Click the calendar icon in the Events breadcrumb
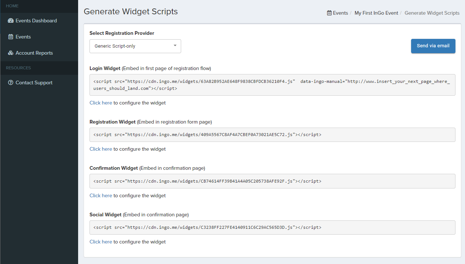 coord(329,13)
